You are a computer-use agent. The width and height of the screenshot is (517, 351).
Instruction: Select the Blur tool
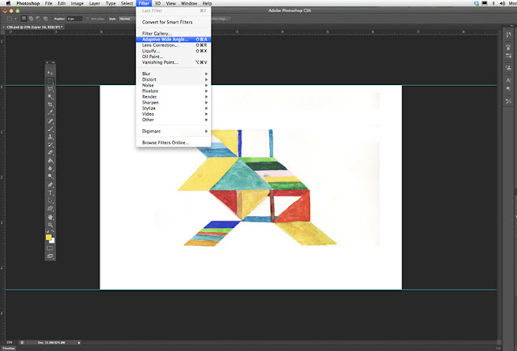tap(50, 169)
